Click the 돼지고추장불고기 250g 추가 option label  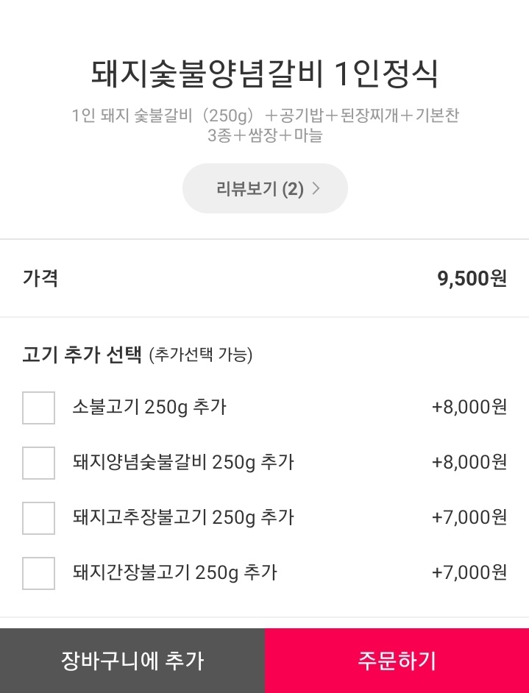183,517
